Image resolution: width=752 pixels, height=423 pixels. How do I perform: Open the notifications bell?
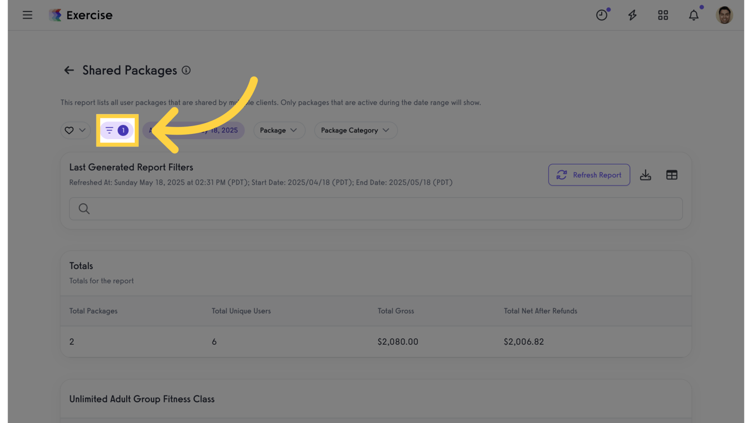(x=694, y=15)
